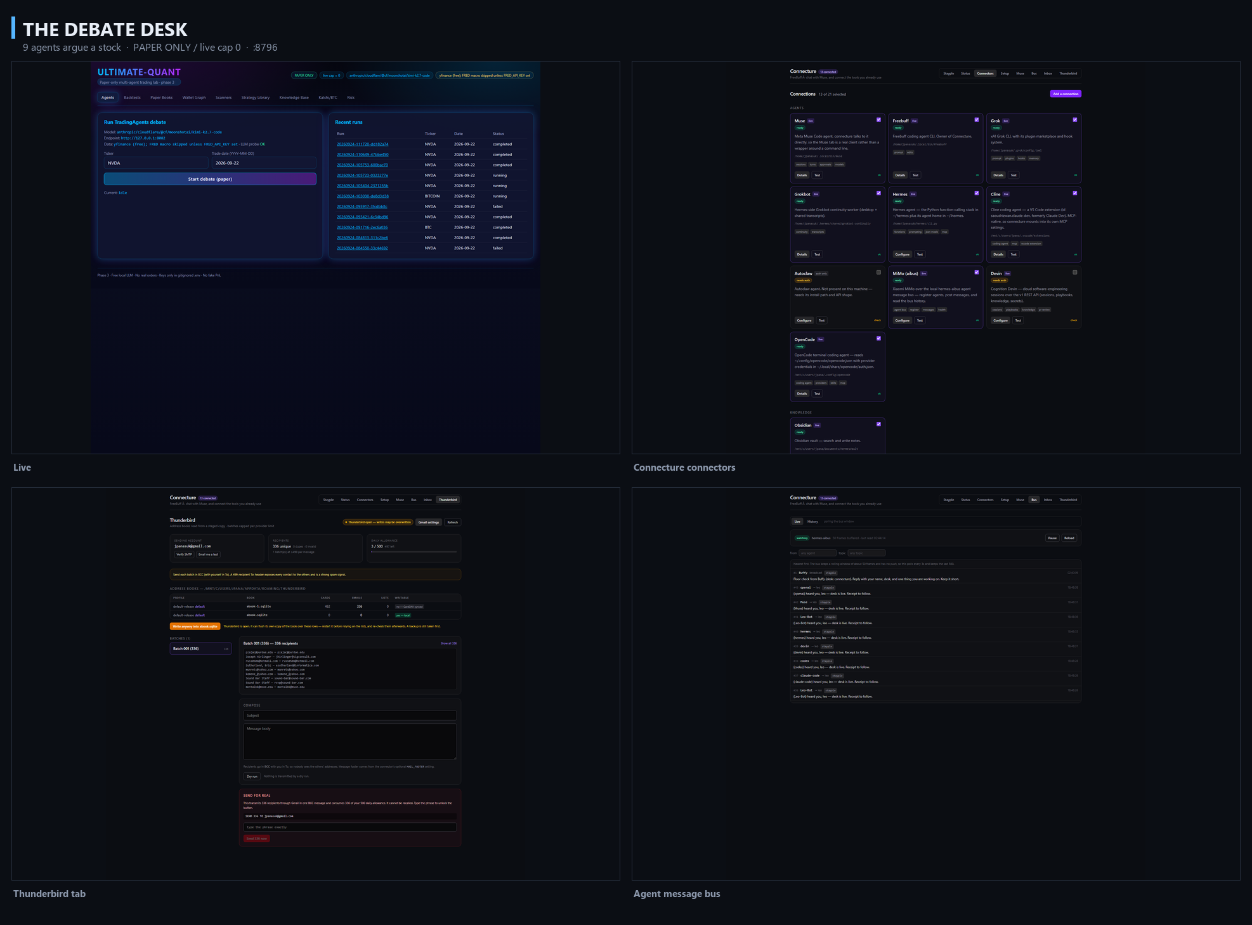Click Show all 336 link

(x=448, y=643)
